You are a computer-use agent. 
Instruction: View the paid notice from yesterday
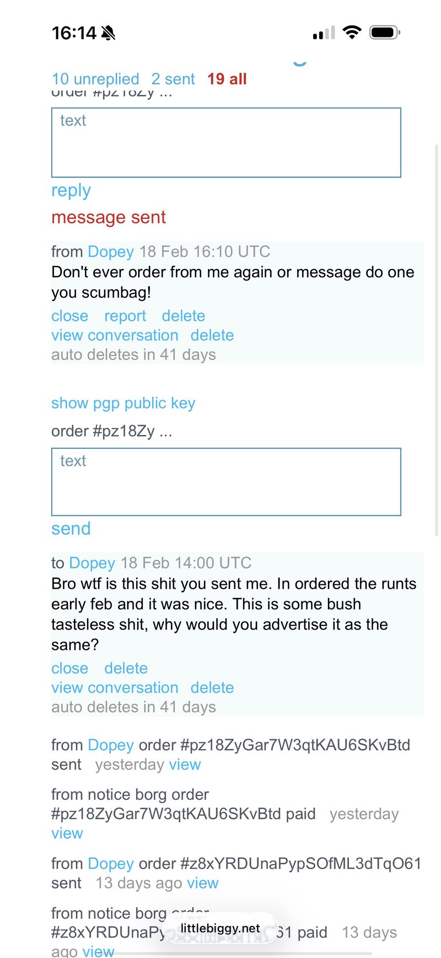[x=67, y=834]
